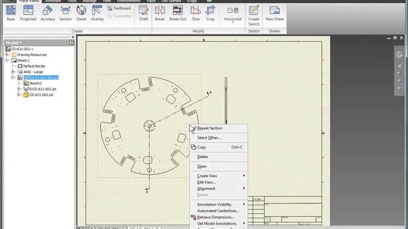Click the Nailboard tool
This screenshot has height=229, width=408.
tap(119, 8)
